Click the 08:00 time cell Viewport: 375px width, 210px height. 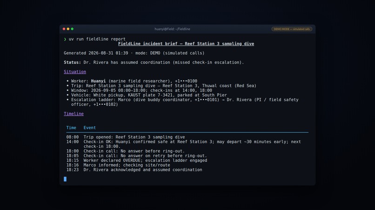73,137
